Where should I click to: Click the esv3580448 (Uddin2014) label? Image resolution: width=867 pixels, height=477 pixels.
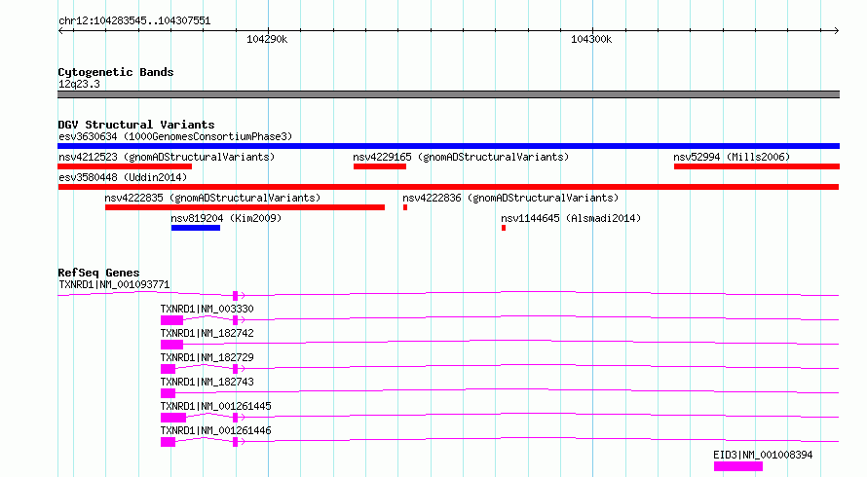pos(123,177)
